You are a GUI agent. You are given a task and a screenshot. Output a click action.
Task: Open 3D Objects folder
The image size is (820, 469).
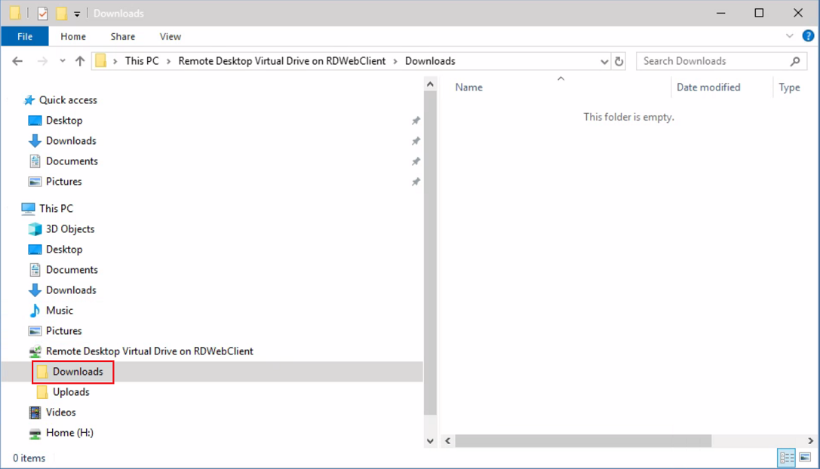pos(70,229)
